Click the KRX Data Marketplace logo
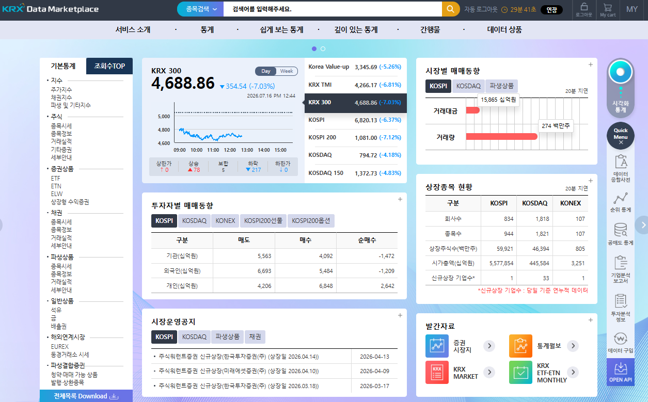The image size is (648, 402). [x=50, y=9]
